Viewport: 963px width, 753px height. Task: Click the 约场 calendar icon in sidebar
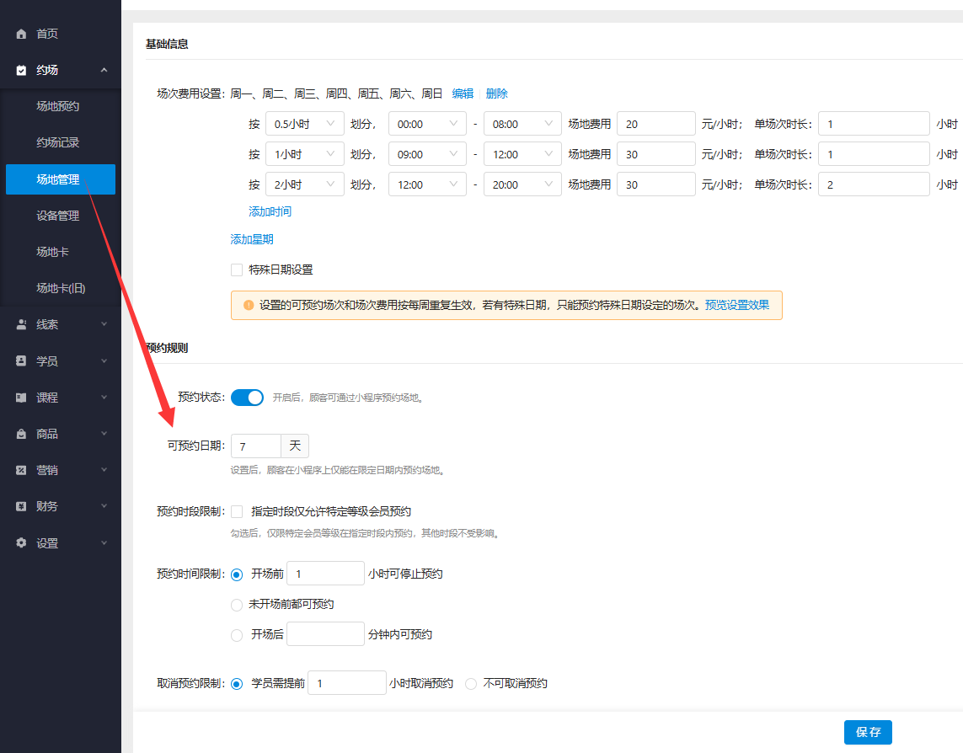tap(21, 71)
